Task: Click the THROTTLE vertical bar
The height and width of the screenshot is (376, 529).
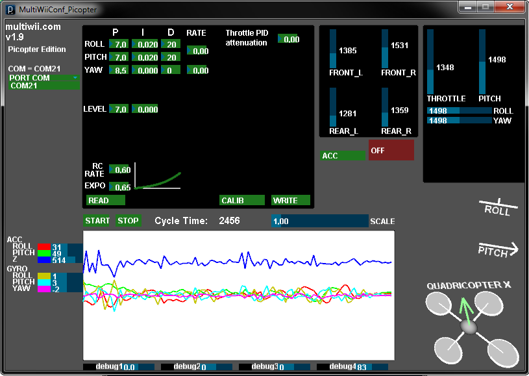Action: (430, 62)
